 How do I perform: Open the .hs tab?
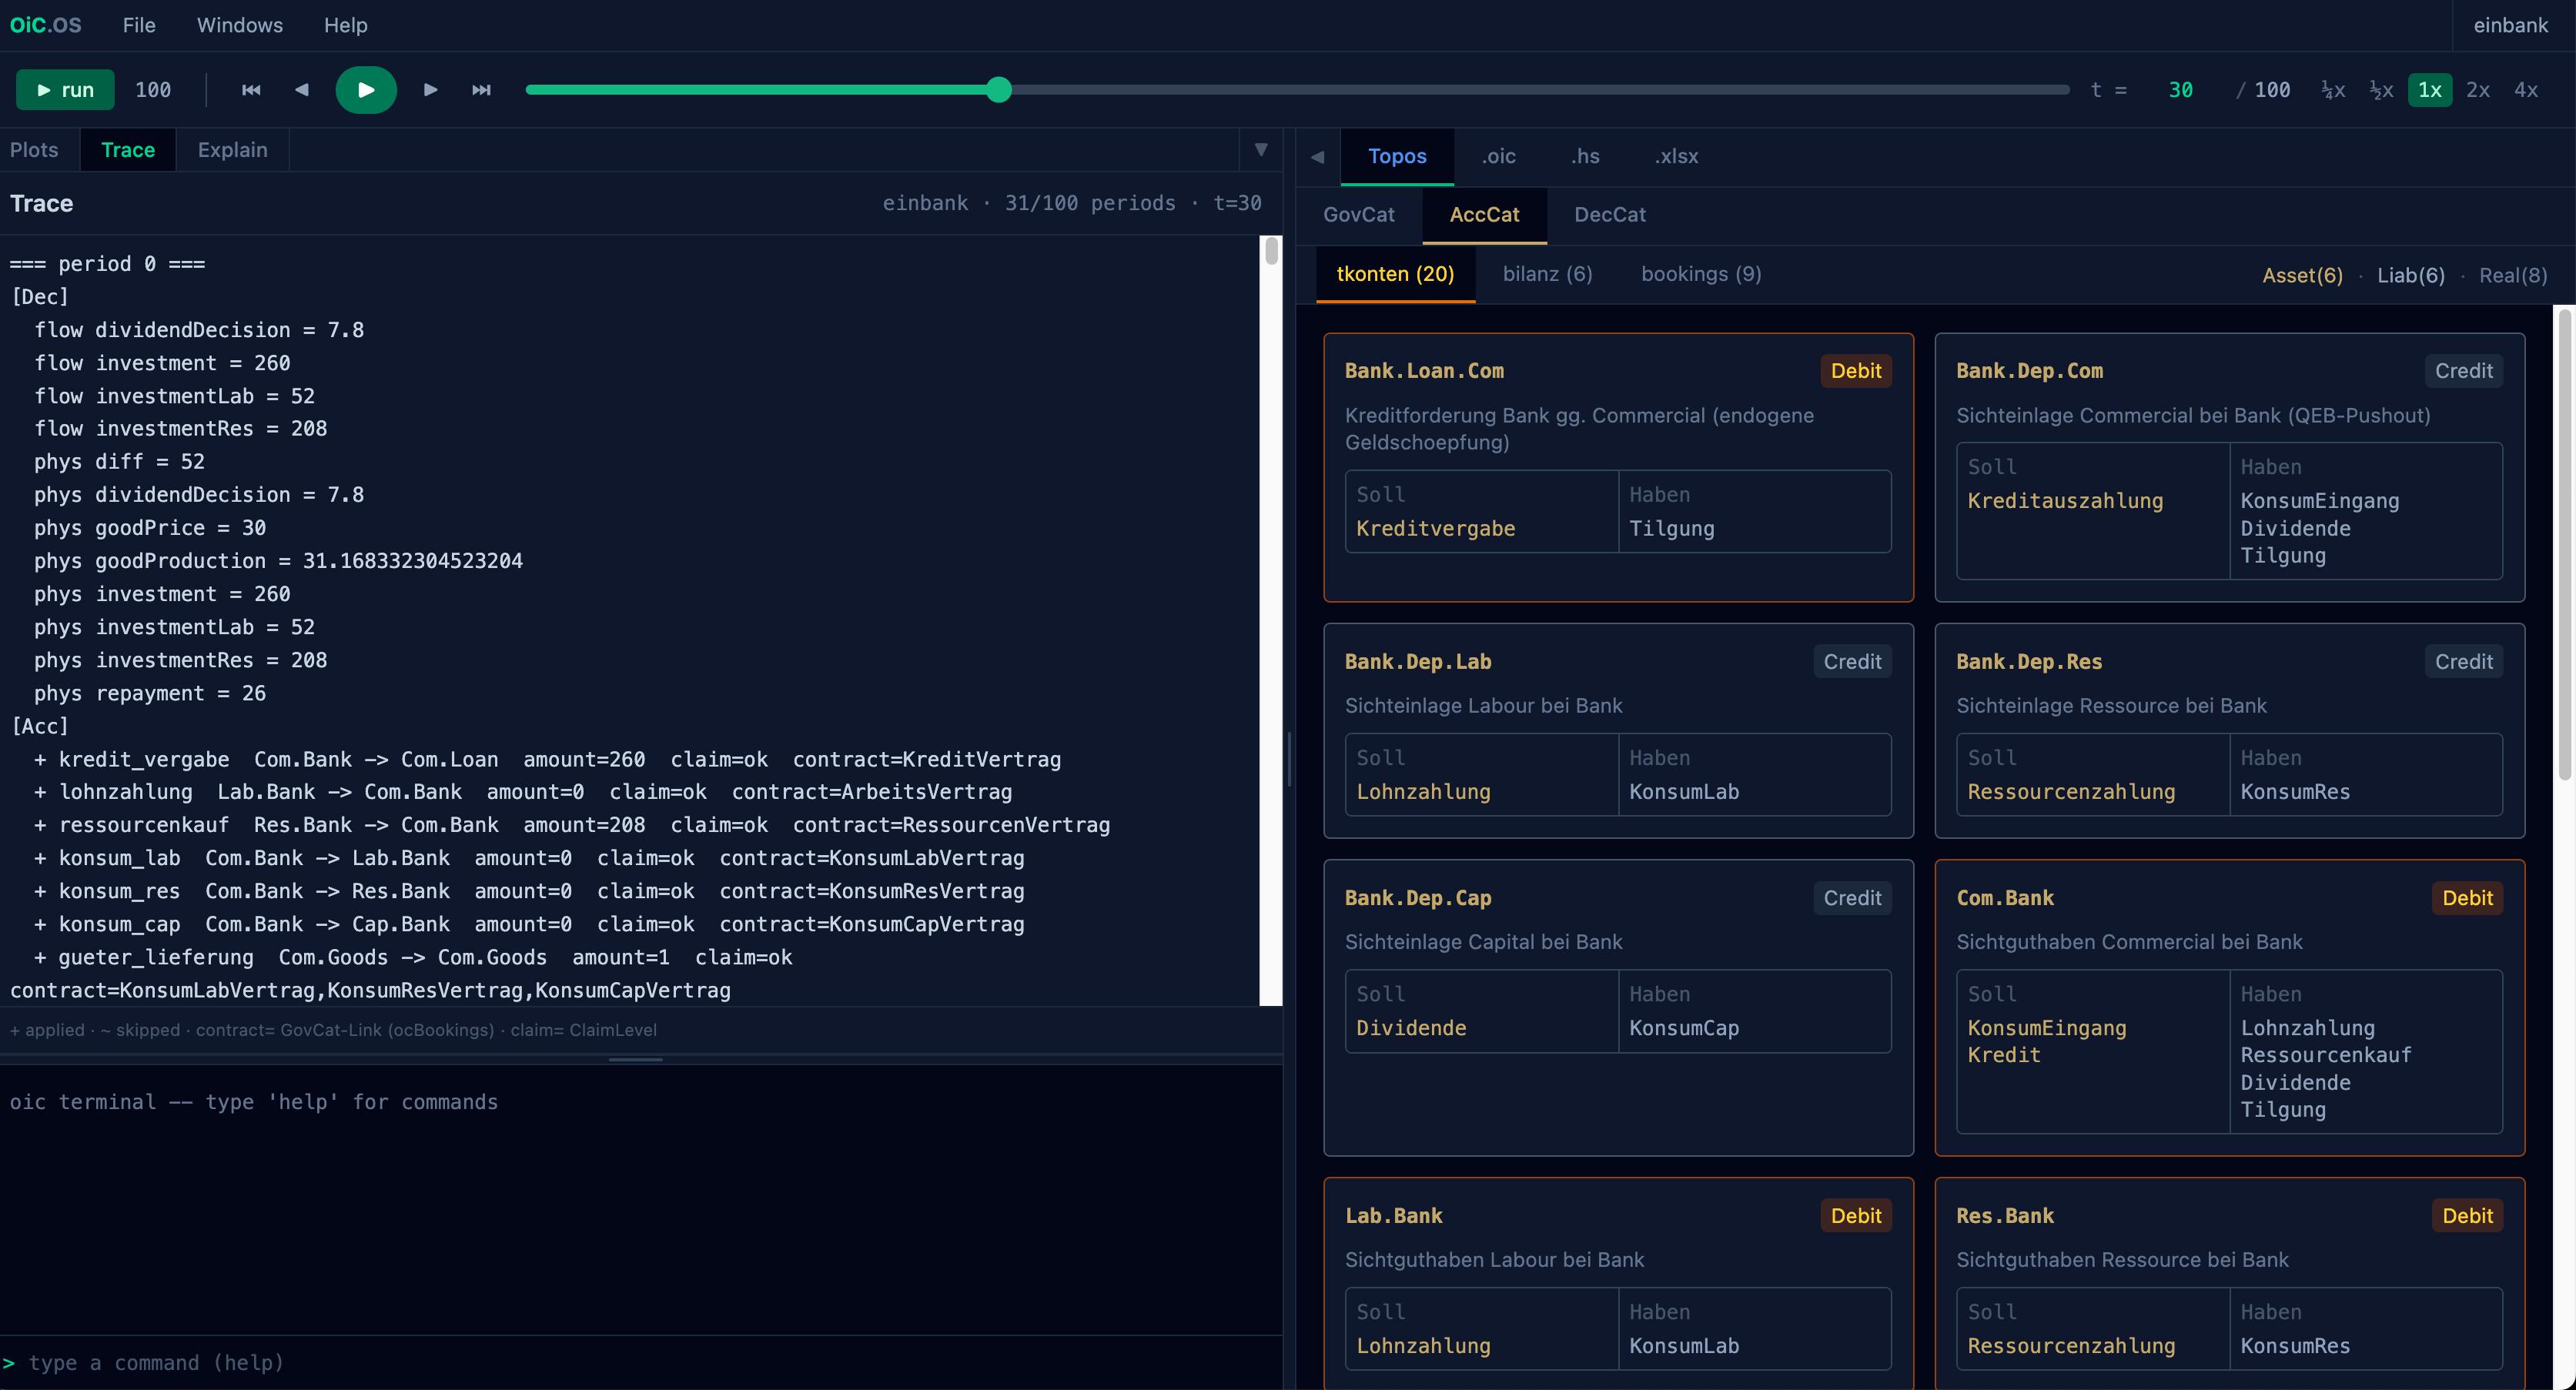(x=1585, y=157)
